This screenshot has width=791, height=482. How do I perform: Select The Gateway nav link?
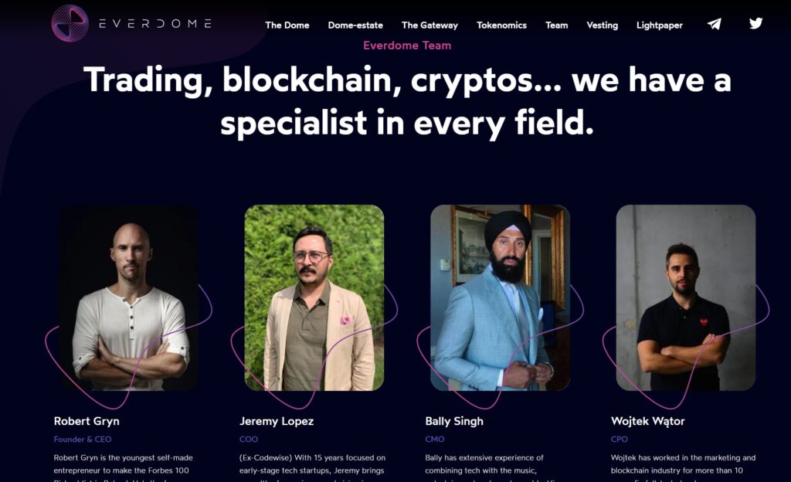point(429,25)
